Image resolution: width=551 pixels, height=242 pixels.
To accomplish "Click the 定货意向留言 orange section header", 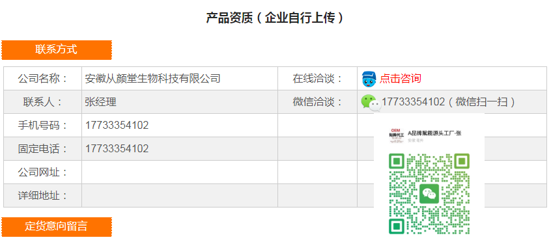I will pyautogui.click(x=57, y=226).
